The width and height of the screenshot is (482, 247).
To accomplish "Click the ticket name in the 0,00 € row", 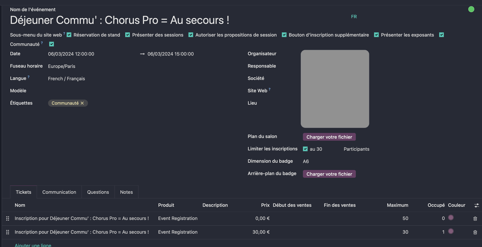I will [82, 218].
